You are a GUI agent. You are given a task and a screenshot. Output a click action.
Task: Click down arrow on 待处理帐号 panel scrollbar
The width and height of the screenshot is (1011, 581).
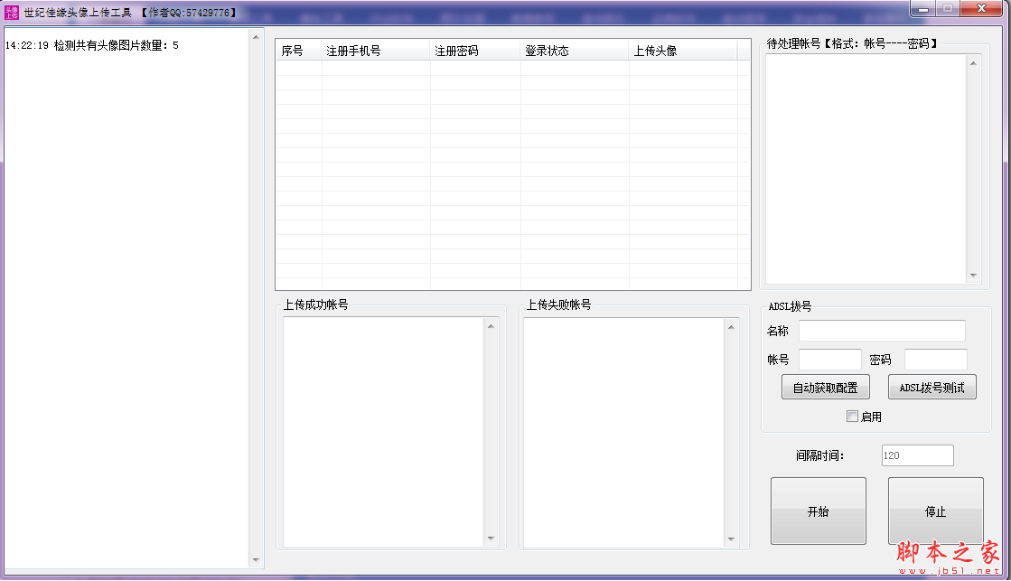tap(974, 275)
